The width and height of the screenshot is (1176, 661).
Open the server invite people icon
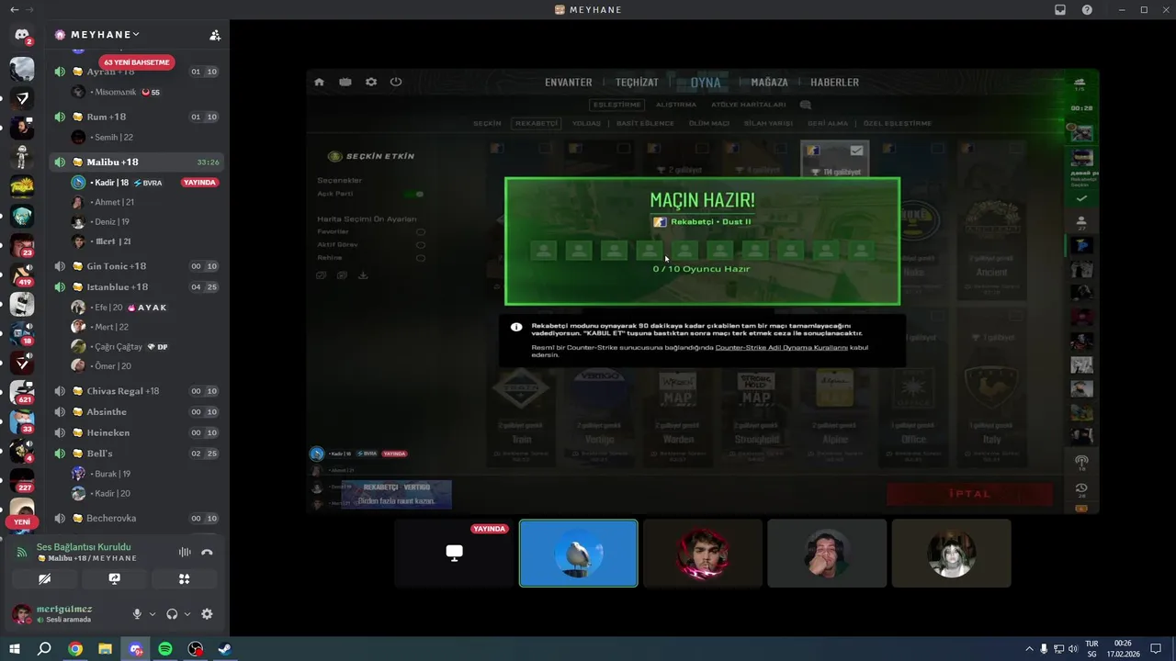(x=215, y=35)
